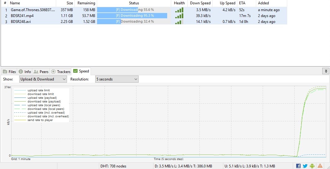
Task: Click 'DHT: 708 nodes' status bar entry
Action: (x=114, y=166)
